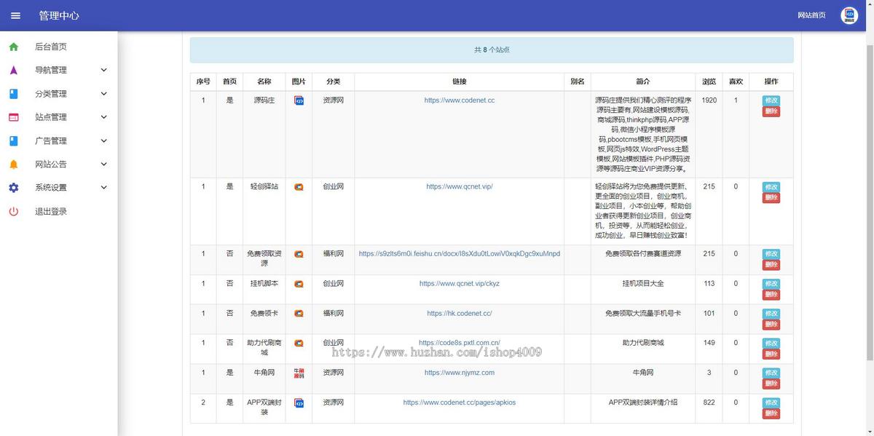Open the https://hk.codenet.cc/ link
The width and height of the screenshot is (874, 436).
(x=460, y=314)
